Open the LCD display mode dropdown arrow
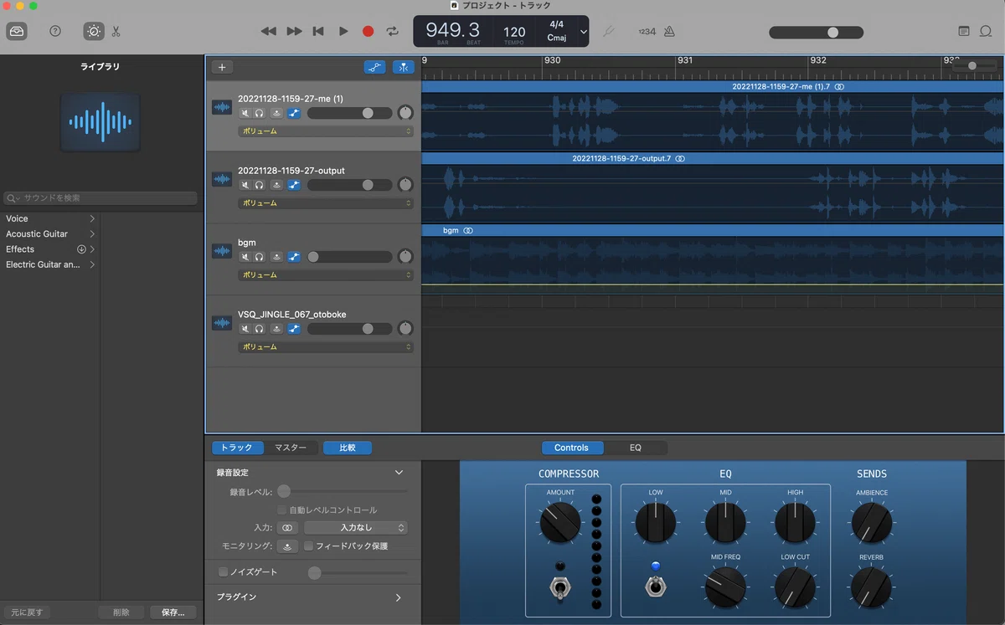This screenshot has width=1005, height=625. click(x=584, y=32)
